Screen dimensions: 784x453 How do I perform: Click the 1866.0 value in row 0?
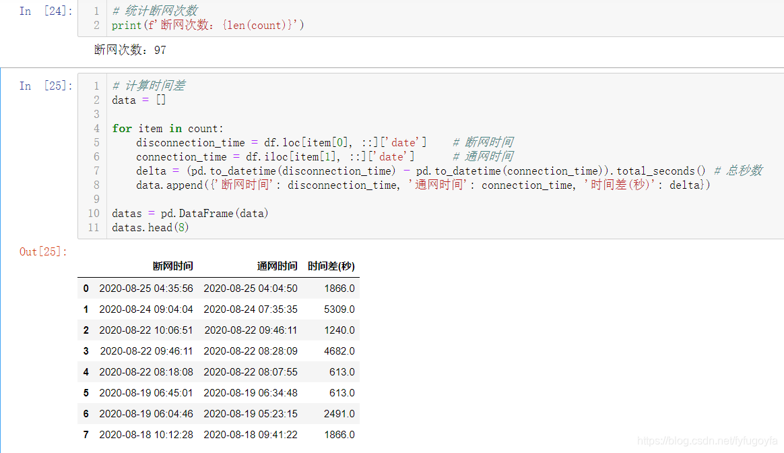[x=339, y=289]
